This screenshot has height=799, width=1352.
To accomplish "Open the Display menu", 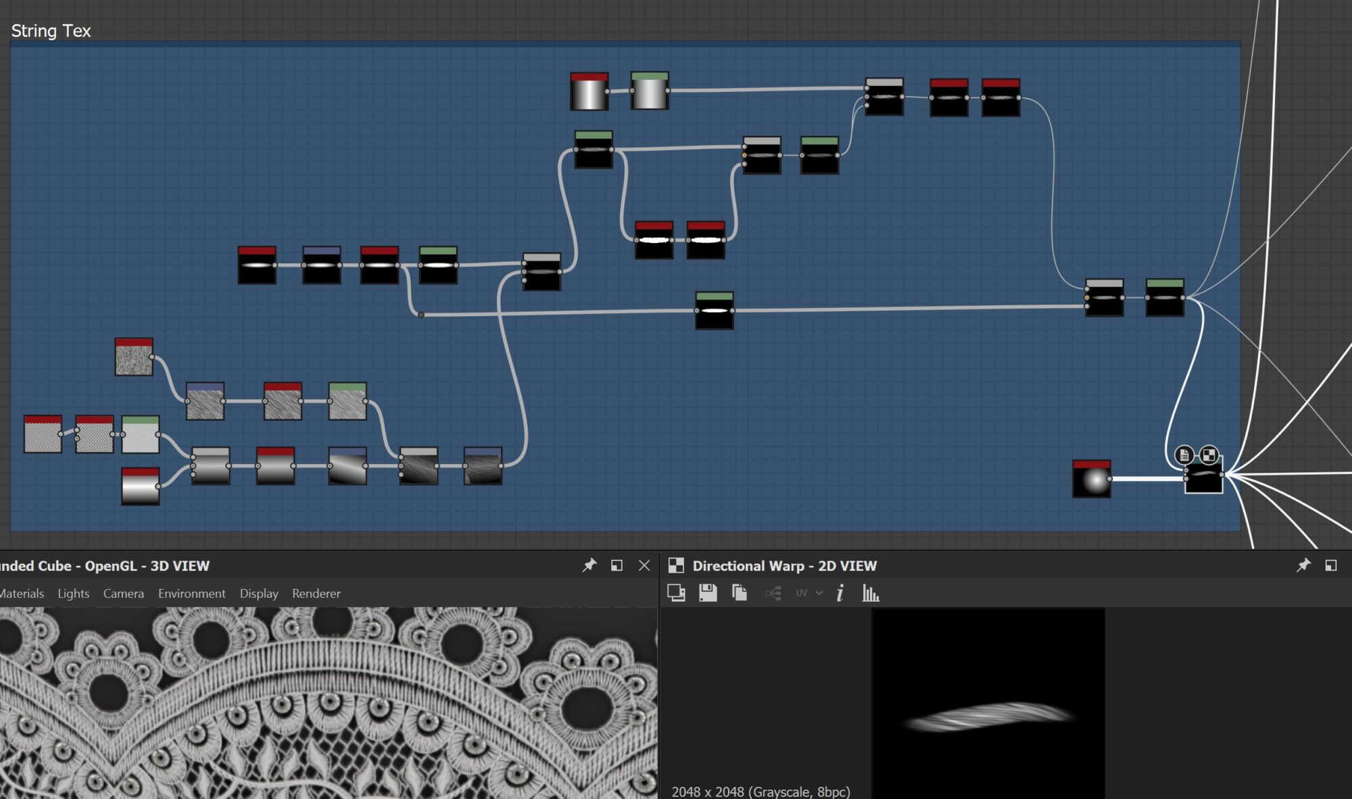I will (259, 593).
